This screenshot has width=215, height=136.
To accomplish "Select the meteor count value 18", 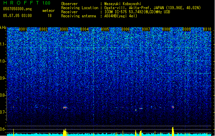I will 50,16.
